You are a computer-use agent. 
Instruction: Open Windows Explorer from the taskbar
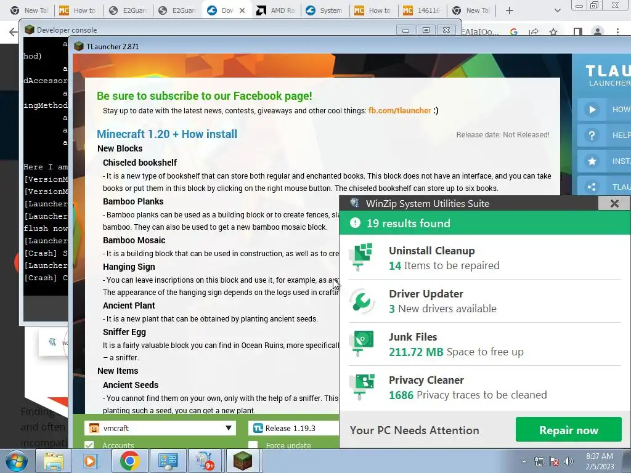[x=54, y=461]
